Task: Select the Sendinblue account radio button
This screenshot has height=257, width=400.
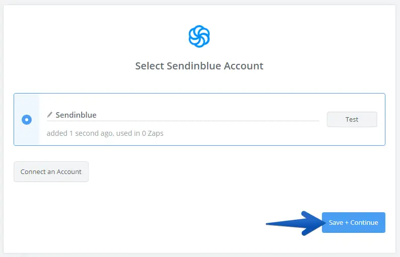Action: coord(27,120)
